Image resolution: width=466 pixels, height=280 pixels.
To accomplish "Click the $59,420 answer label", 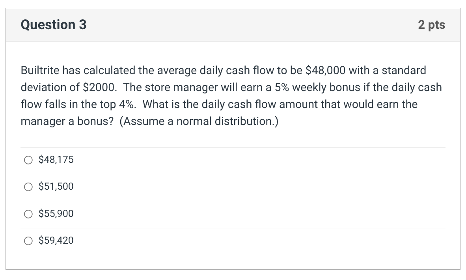I will click(x=56, y=241).
